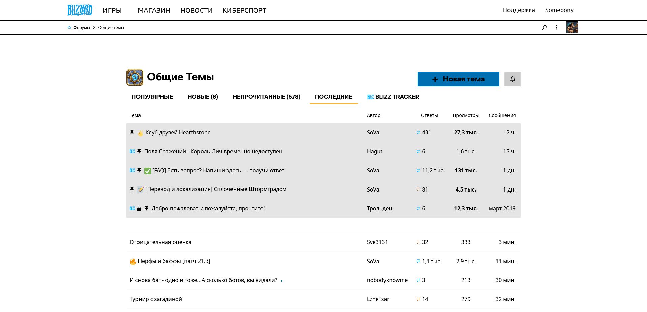Sort by Ответы column header
This screenshot has height=312, width=647.
pos(429,115)
